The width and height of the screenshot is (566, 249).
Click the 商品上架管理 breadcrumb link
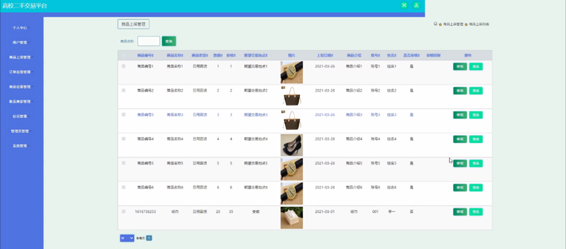pyautogui.click(x=453, y=24)
